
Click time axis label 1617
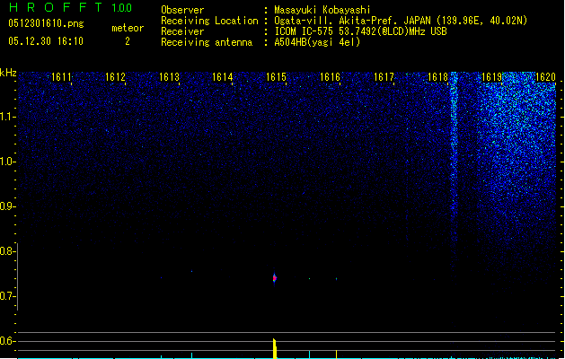(384, 77)
